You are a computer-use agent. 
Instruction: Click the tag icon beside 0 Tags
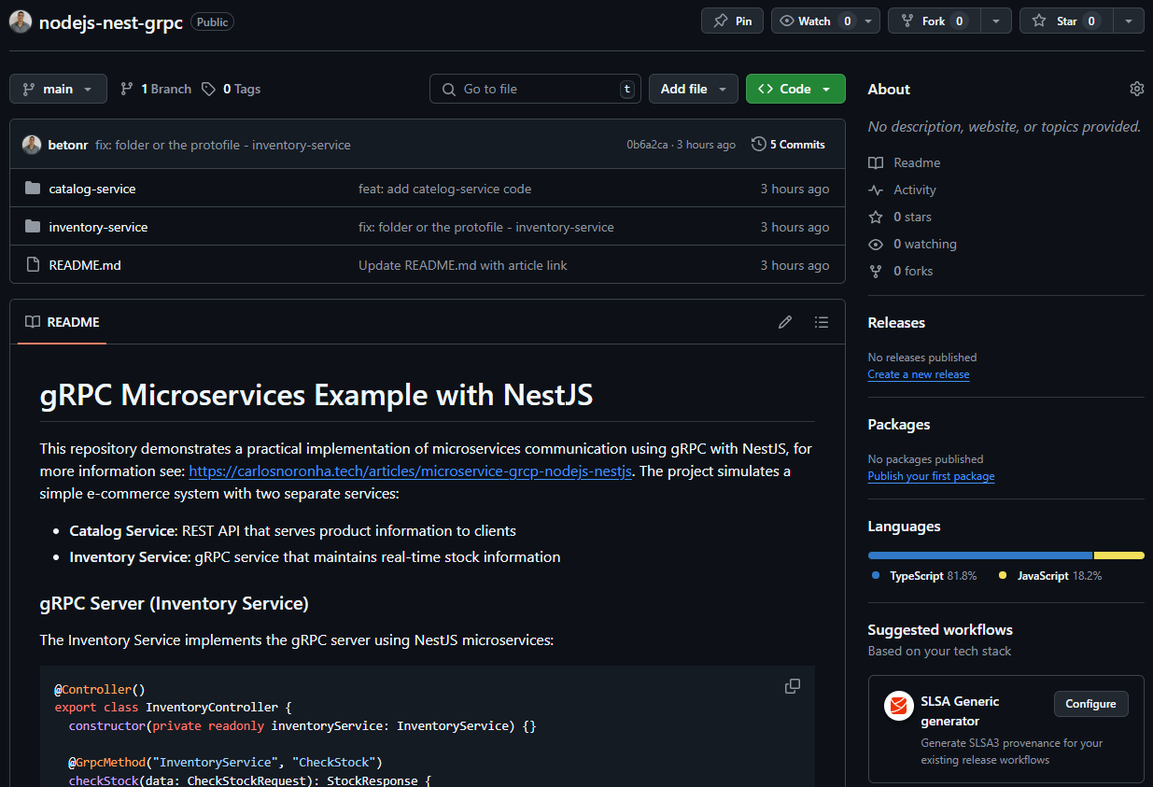click(x=209, y=89)
